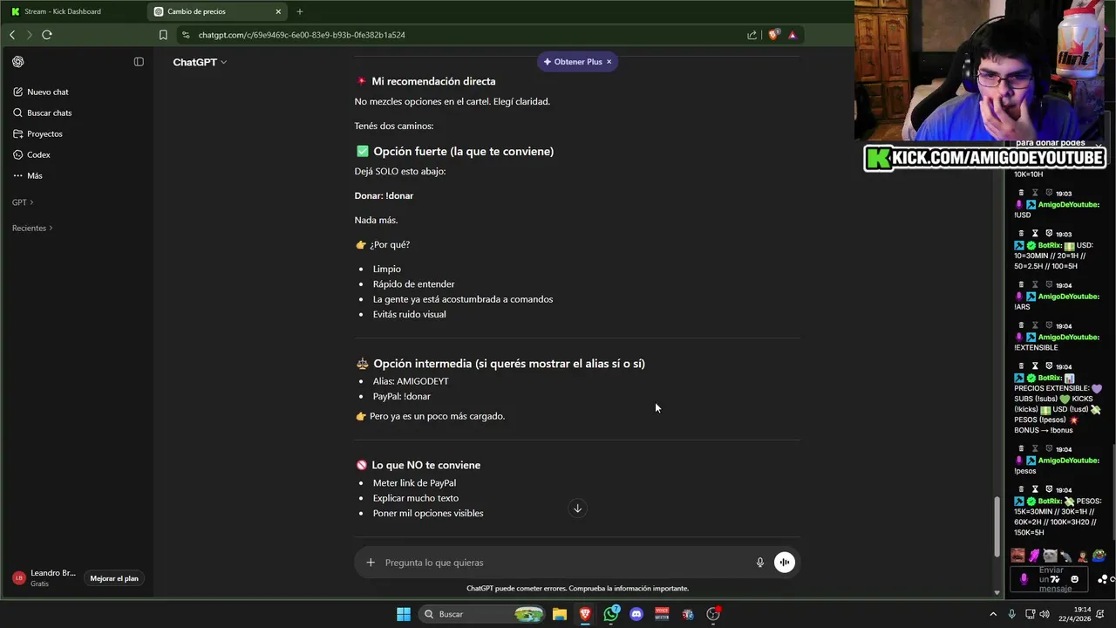Click the plus attach icon in the message box
Image resolution: width=1116 pixels, height=628 pixels.
click(x=371, y=563)
